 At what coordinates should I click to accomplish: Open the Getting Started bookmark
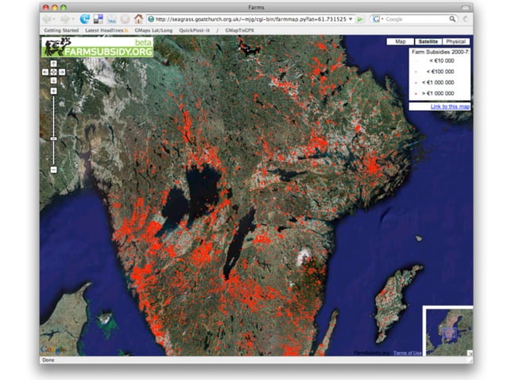tap(63, 30)
